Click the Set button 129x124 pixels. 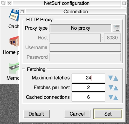coord(108,114)
